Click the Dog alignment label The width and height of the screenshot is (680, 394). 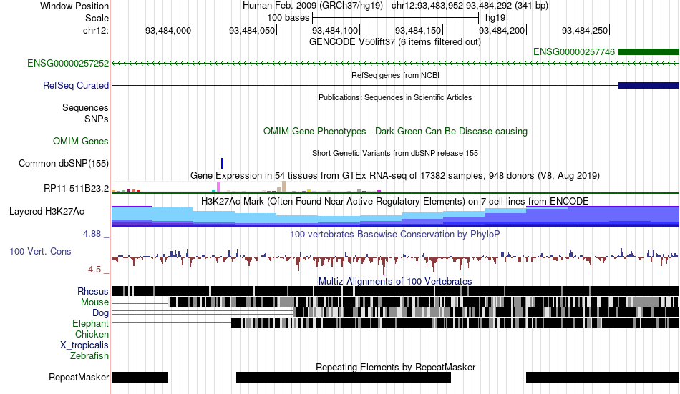[x=100, y=313]
